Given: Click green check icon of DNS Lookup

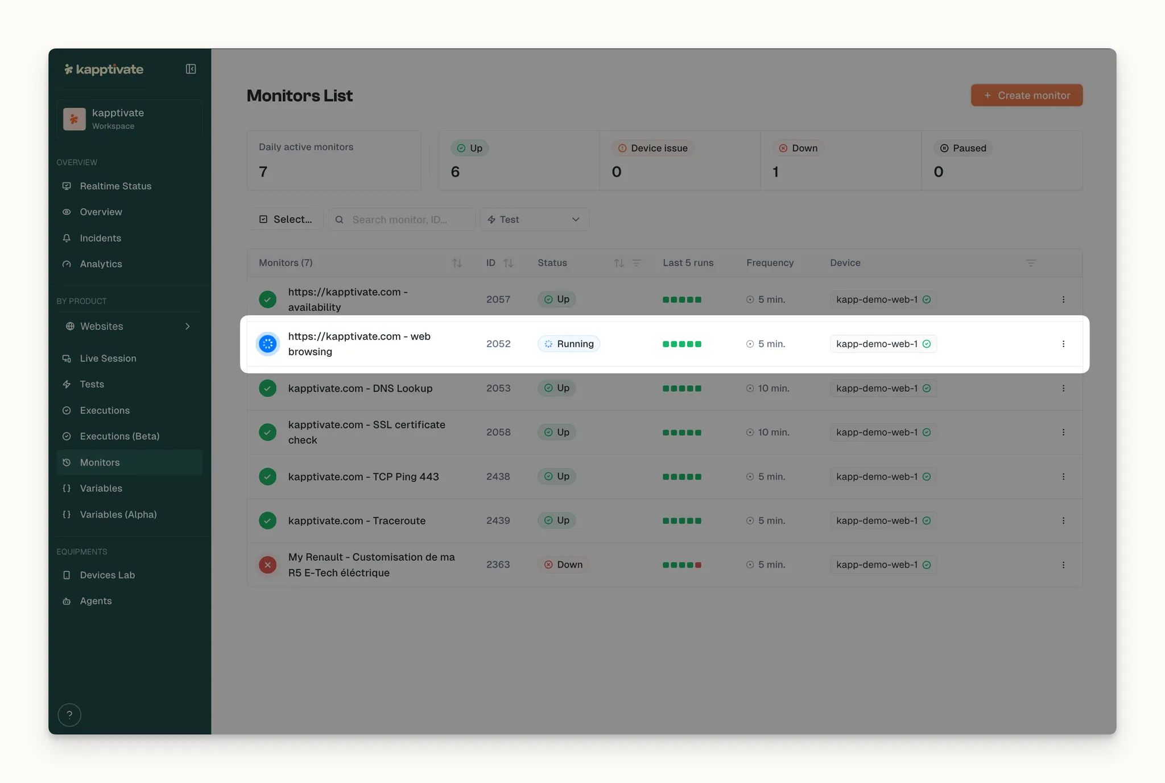Looking at the screenshot, I should click(x=267, y=388).
